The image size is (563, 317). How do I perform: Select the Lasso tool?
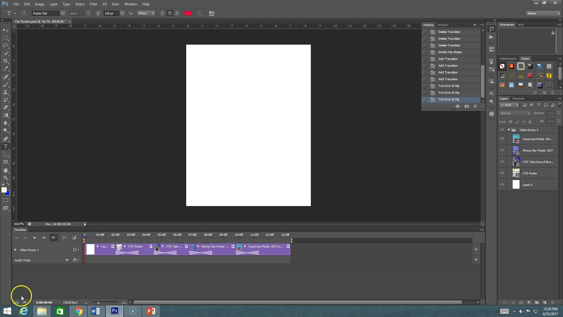6,45
